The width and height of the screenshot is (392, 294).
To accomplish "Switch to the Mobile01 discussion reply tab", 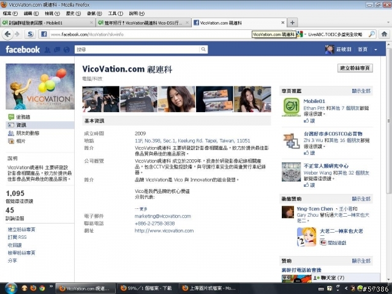I will point(48,23).
